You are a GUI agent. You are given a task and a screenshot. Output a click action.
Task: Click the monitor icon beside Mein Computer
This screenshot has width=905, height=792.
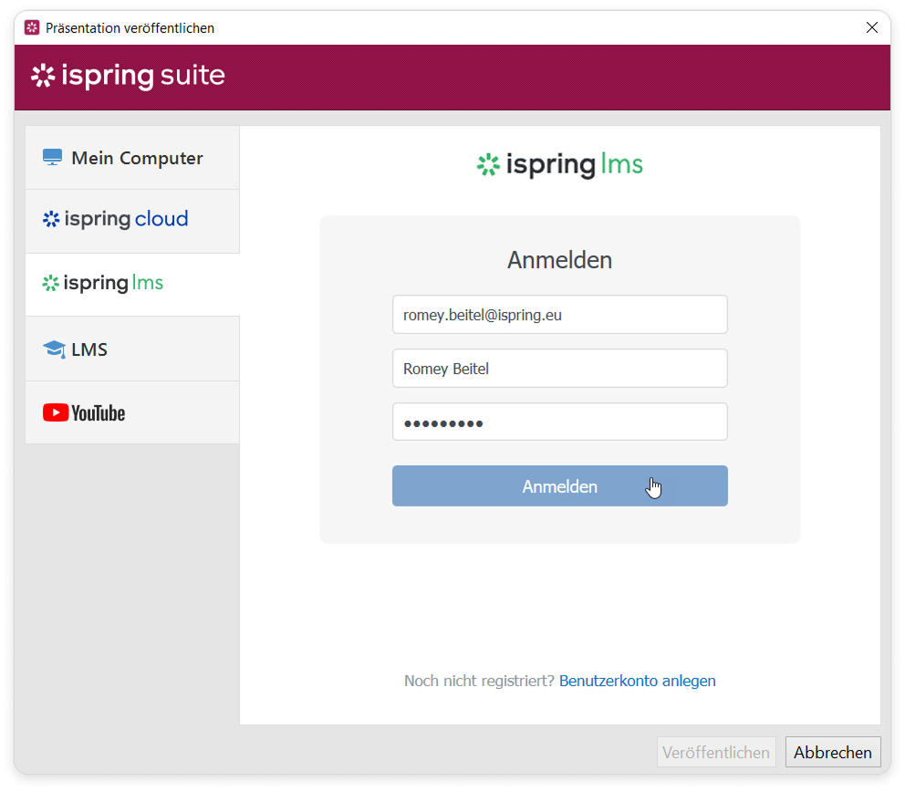coord(52,158)
